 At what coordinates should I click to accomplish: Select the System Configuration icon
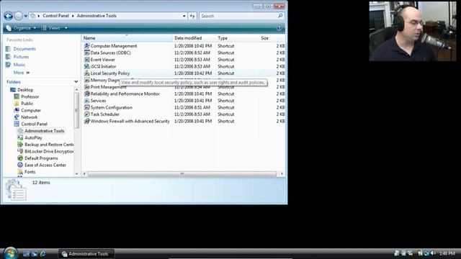pyautogui.click(x=86, y=107)
